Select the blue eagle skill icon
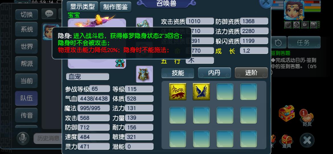 (201, 92)
